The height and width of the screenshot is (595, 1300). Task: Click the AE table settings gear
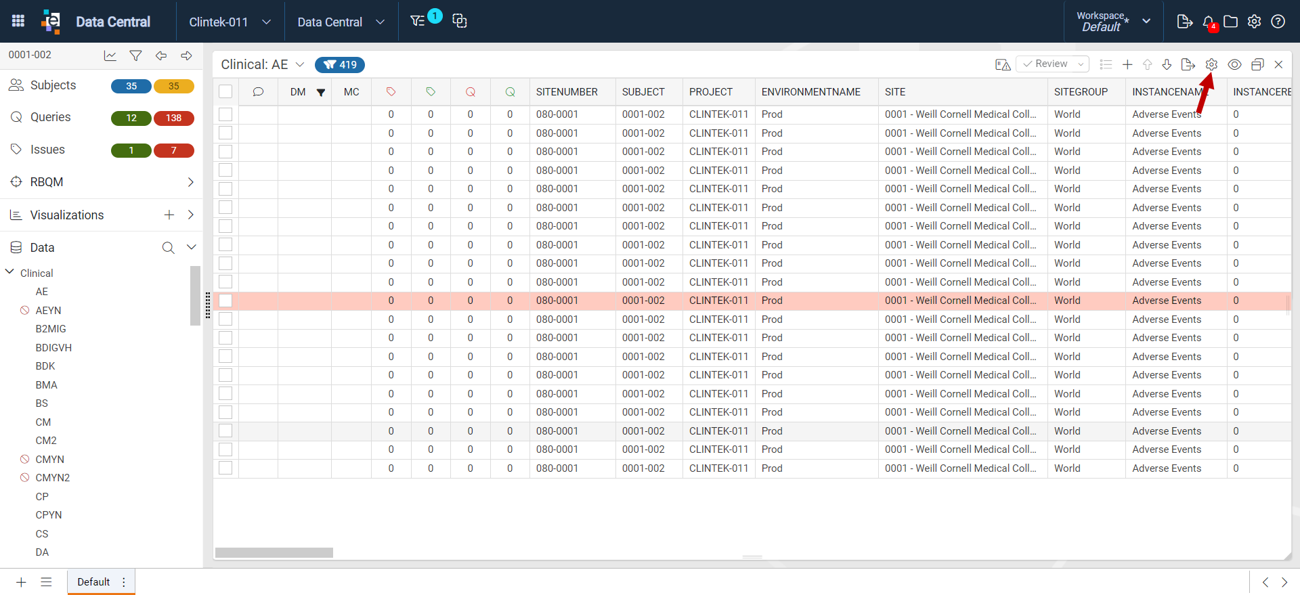tap(1211, 64)
